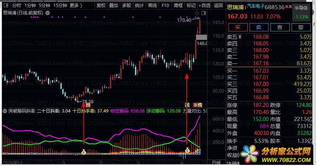Click the 换手 value 5.53%
The image size is (317, 166).
(x=261, y=141)
